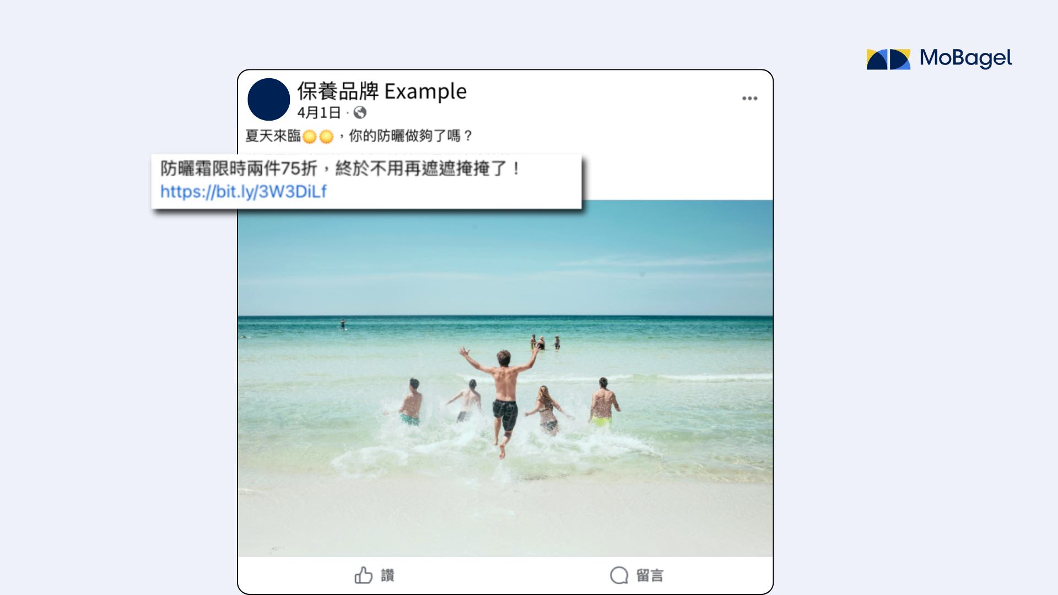This screenshot has width=1058, height=595.
Task: Open the 保養品牌 Example page name
Action: pos(382,91)
